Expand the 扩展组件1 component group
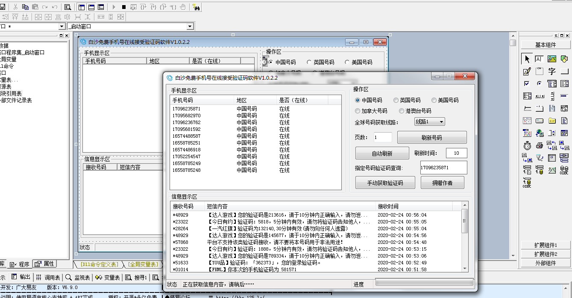The height and width of the screenshot is (298, 572). pyautogui.click(x=545, y=245)
